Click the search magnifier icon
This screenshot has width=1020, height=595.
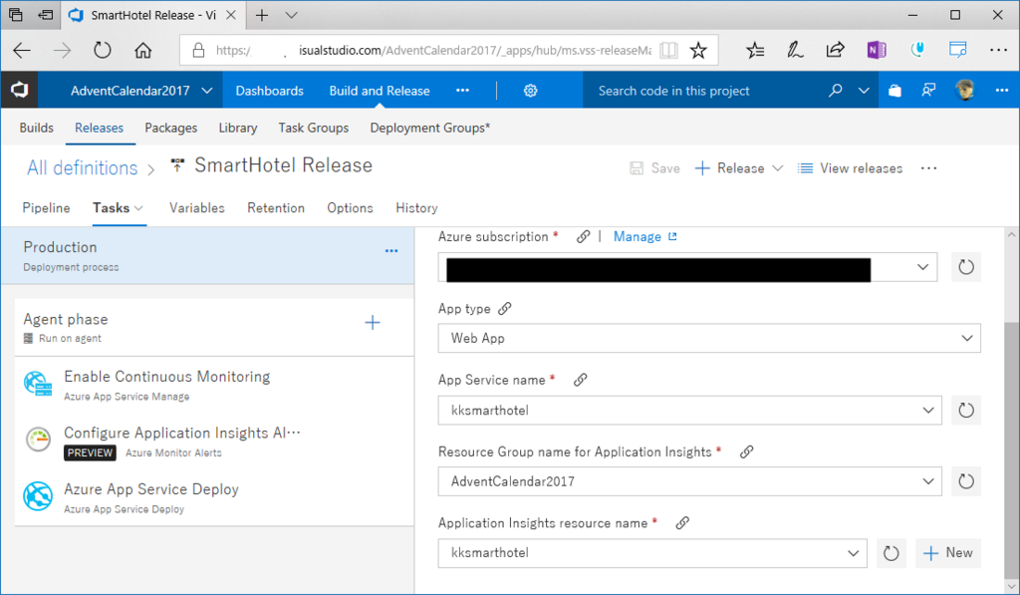836,91
